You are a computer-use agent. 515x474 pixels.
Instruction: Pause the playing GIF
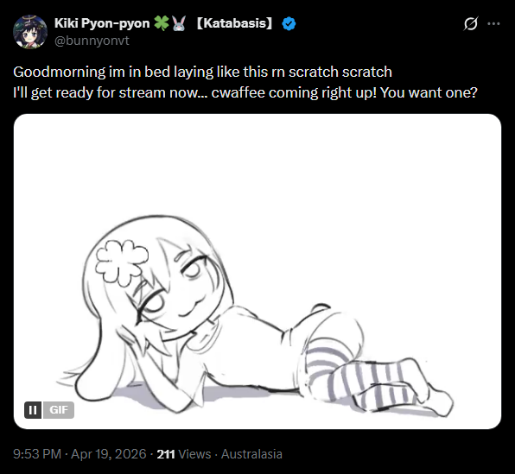[33, 410]
